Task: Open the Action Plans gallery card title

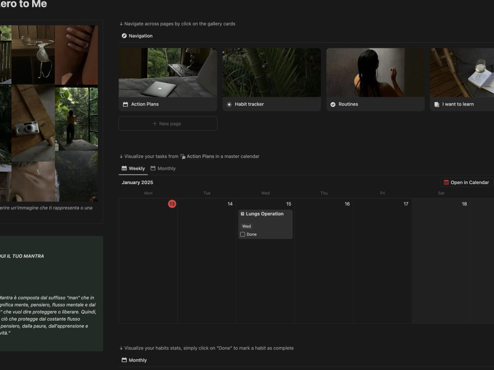Action: pos(145,104)
